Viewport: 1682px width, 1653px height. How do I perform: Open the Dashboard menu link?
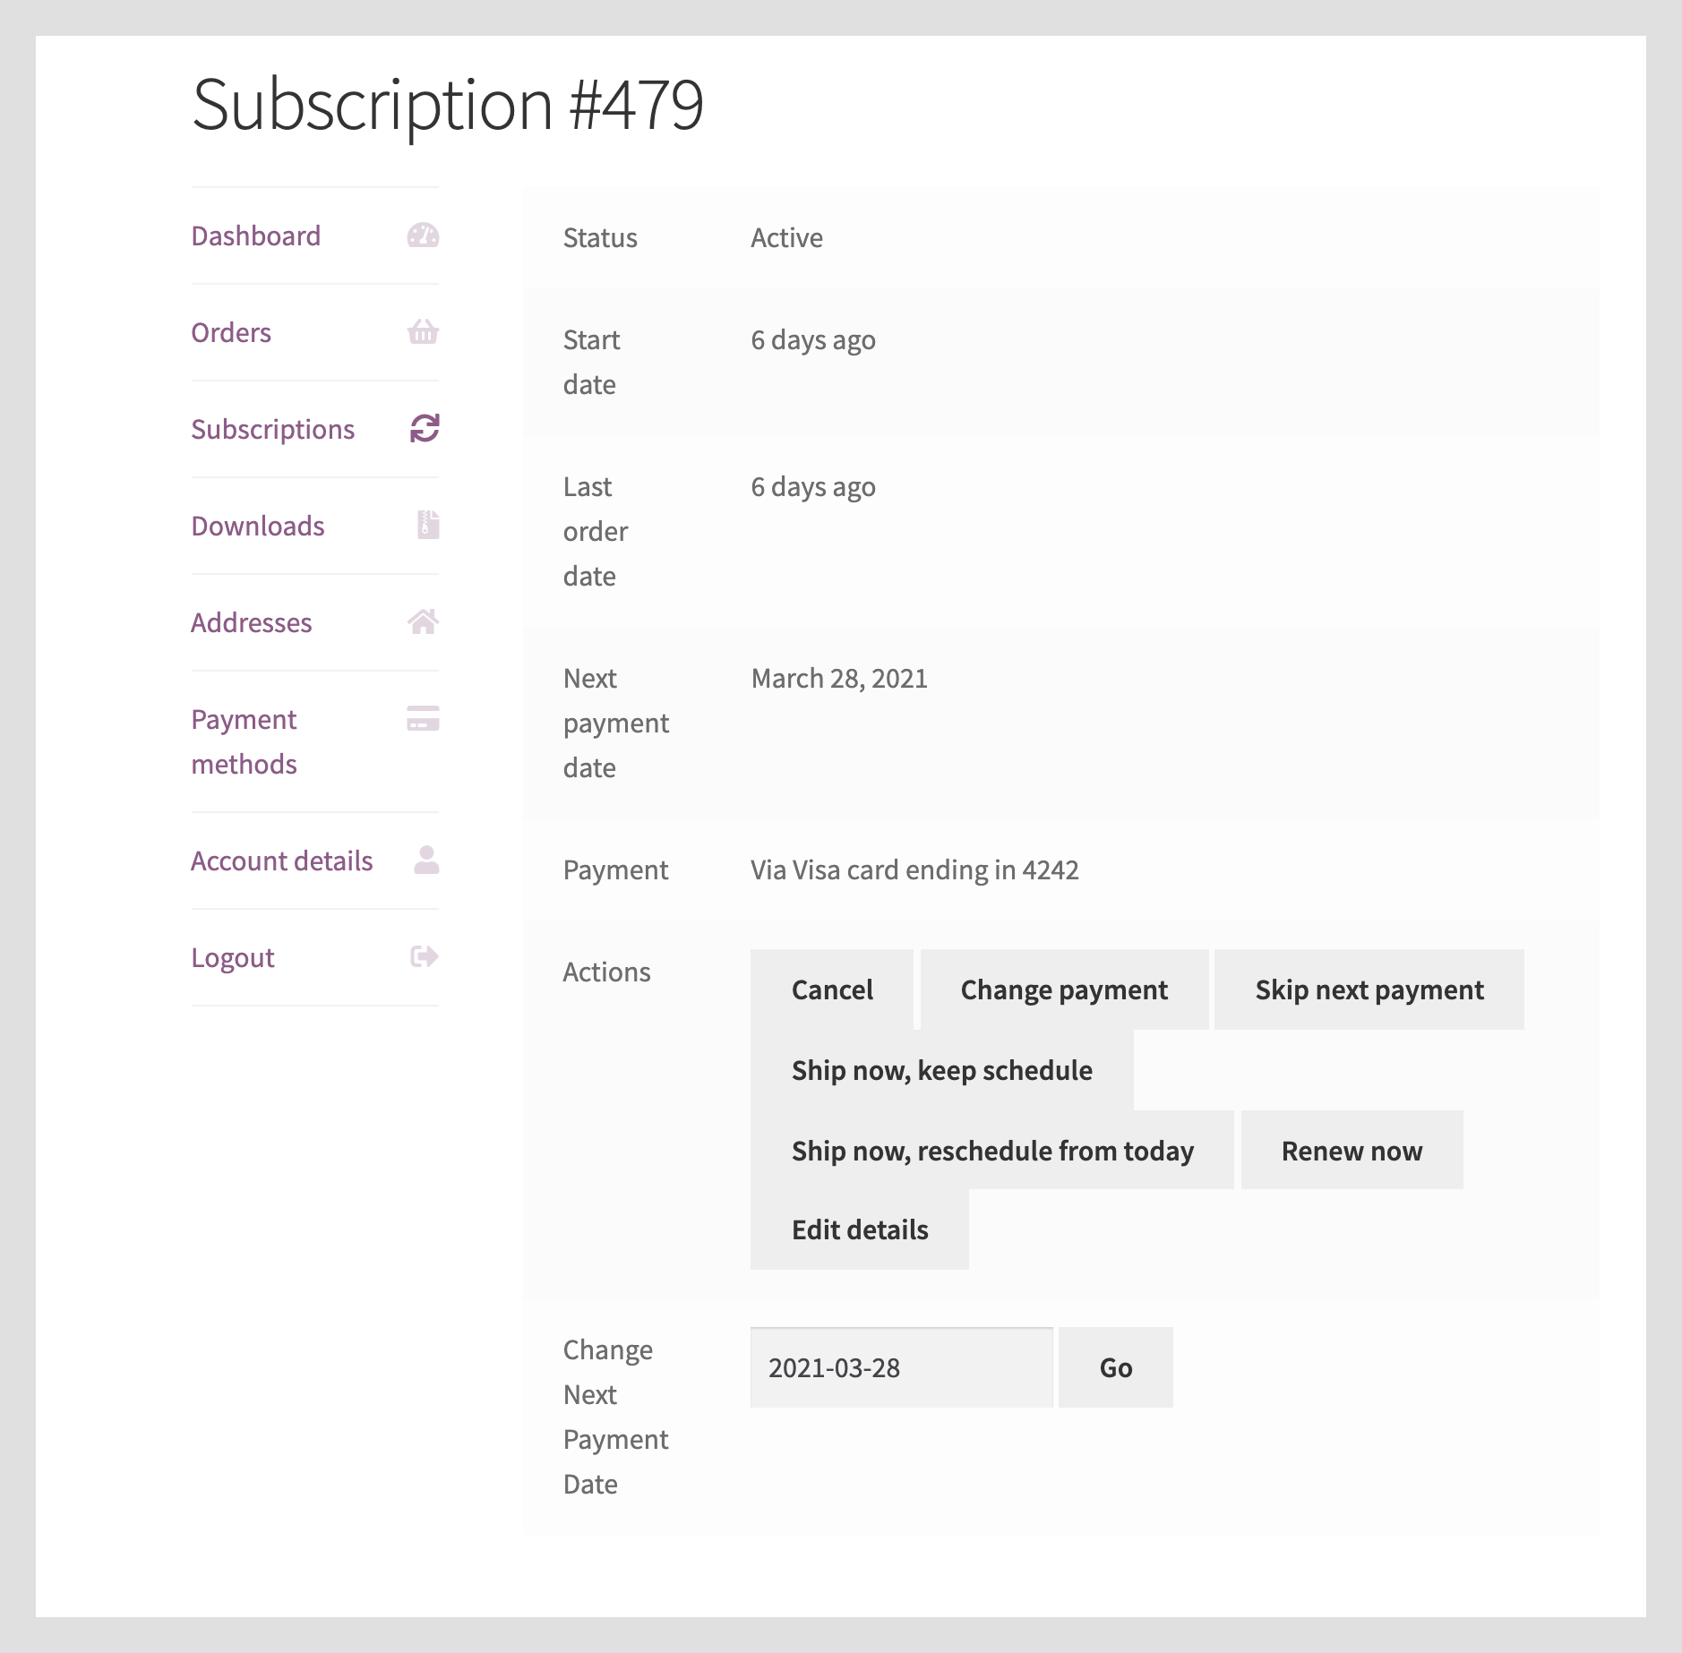[x=256, y=236]
